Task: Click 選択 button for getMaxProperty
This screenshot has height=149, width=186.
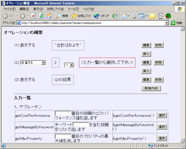Action: click(x=162, y=138)
